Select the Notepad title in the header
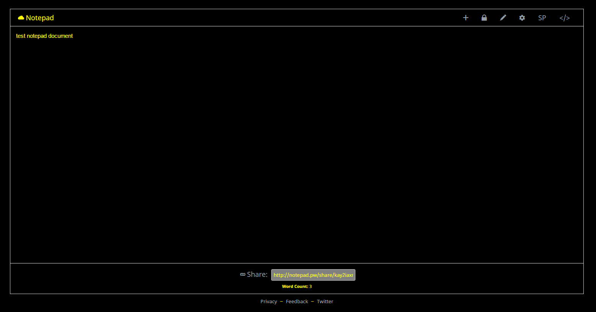This screenshot has height=312, width=596. pos(40,18)
